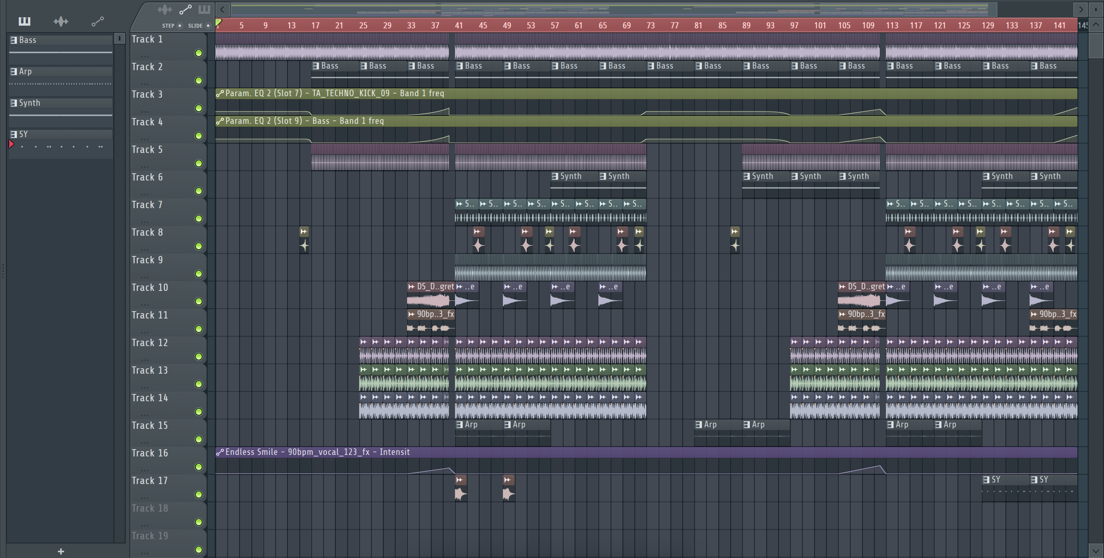Open Param. EQ 2 Slot 9 Bass automation clip
This screenshot has width=1104, height=558.
point(646,130)
